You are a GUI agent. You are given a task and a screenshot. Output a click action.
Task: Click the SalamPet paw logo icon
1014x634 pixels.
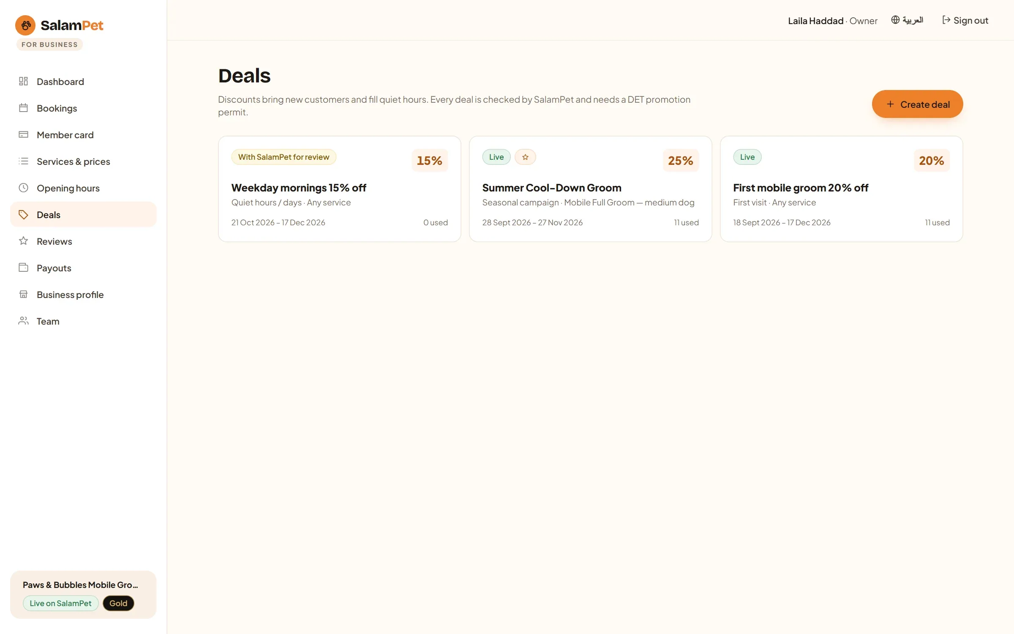point(25,25)
